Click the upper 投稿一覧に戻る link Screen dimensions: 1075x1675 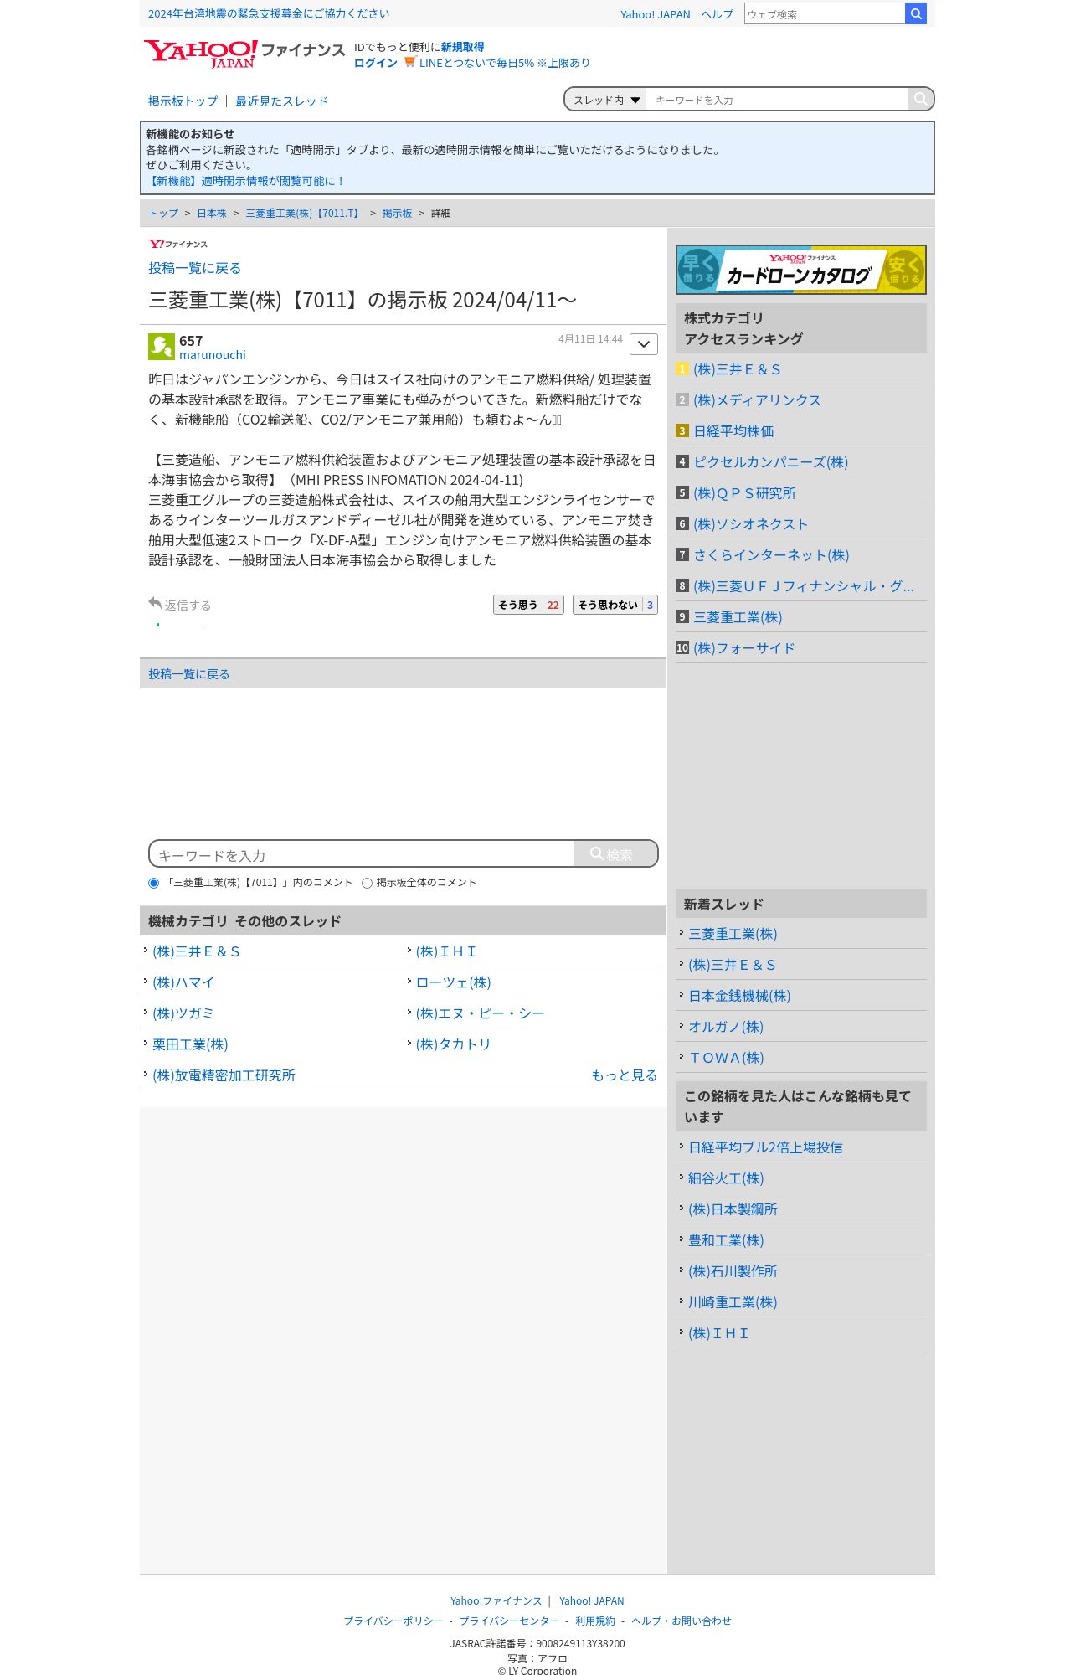coord(195,268)
